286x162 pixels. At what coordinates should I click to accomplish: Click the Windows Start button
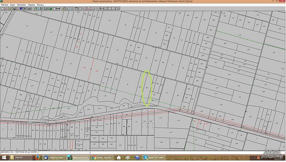[x=3, y=158]
